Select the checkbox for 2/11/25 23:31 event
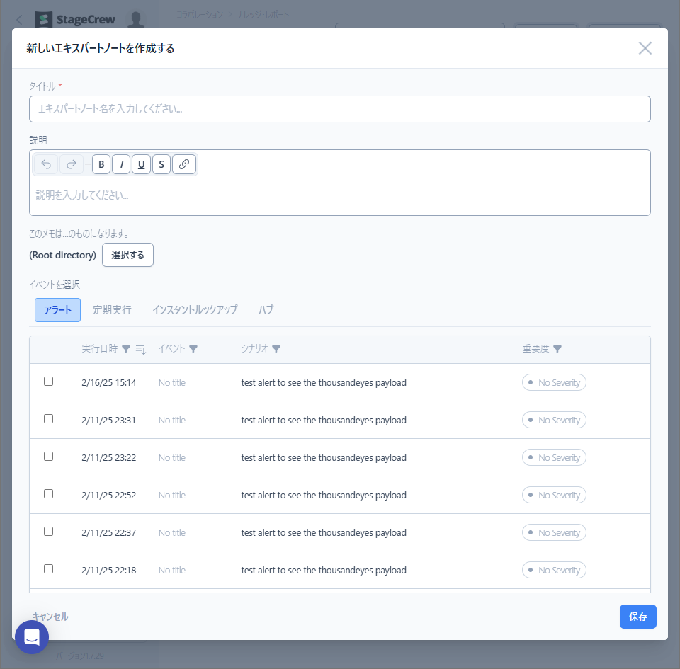 pos(49,419)
